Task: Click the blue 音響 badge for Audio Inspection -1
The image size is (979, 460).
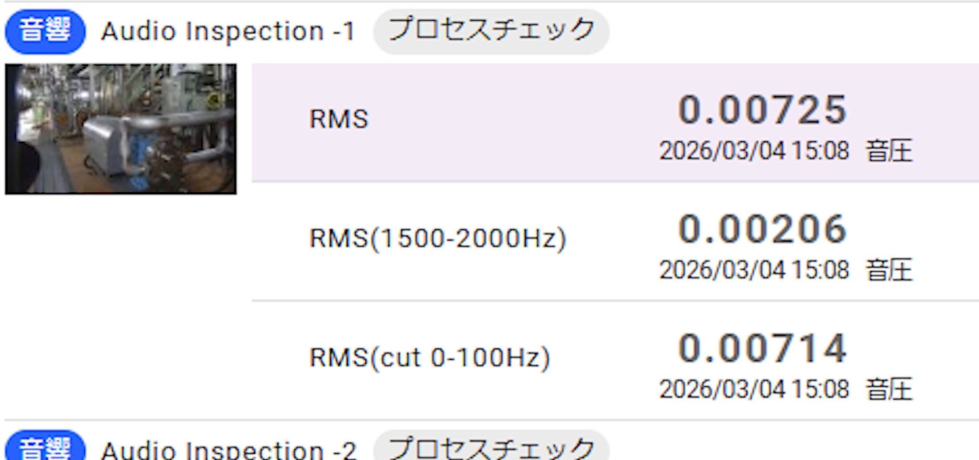Action: click(x=45, y=31)
